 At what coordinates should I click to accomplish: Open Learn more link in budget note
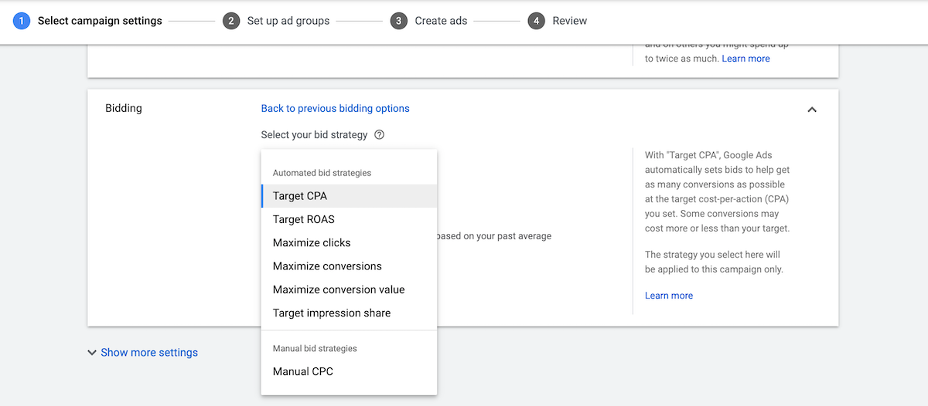[x=745, y=59]
